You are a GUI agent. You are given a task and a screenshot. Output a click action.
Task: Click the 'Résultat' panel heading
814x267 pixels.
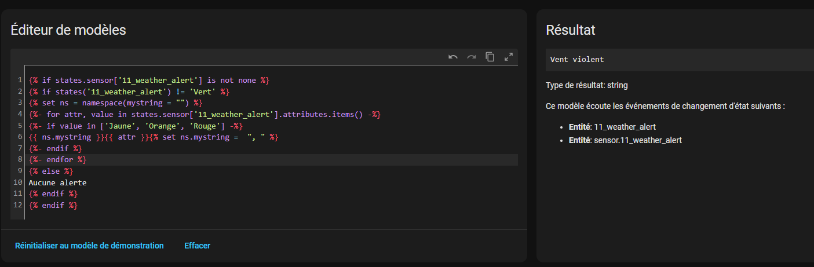pos(570,30)
